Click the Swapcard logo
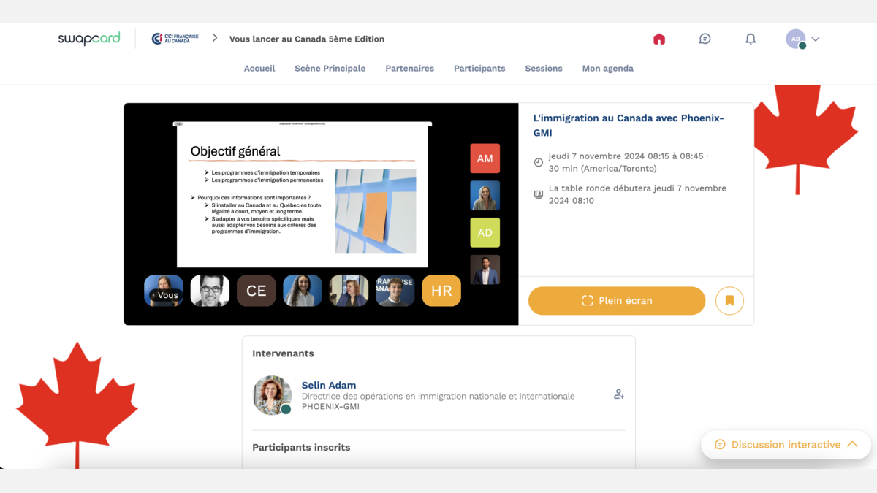 click(x=89, y=39)
